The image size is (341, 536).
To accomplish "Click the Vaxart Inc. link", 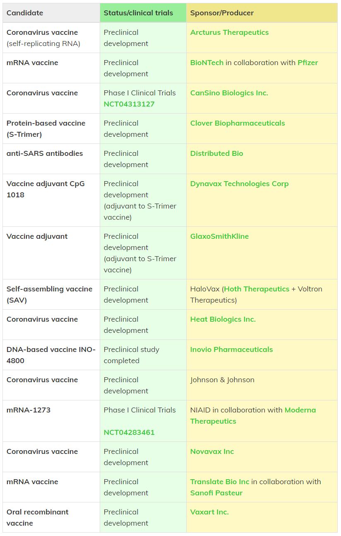I will (209, 512).
